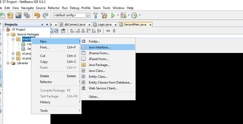
Task: Close the Projects panel
Action: pos(42,24)
